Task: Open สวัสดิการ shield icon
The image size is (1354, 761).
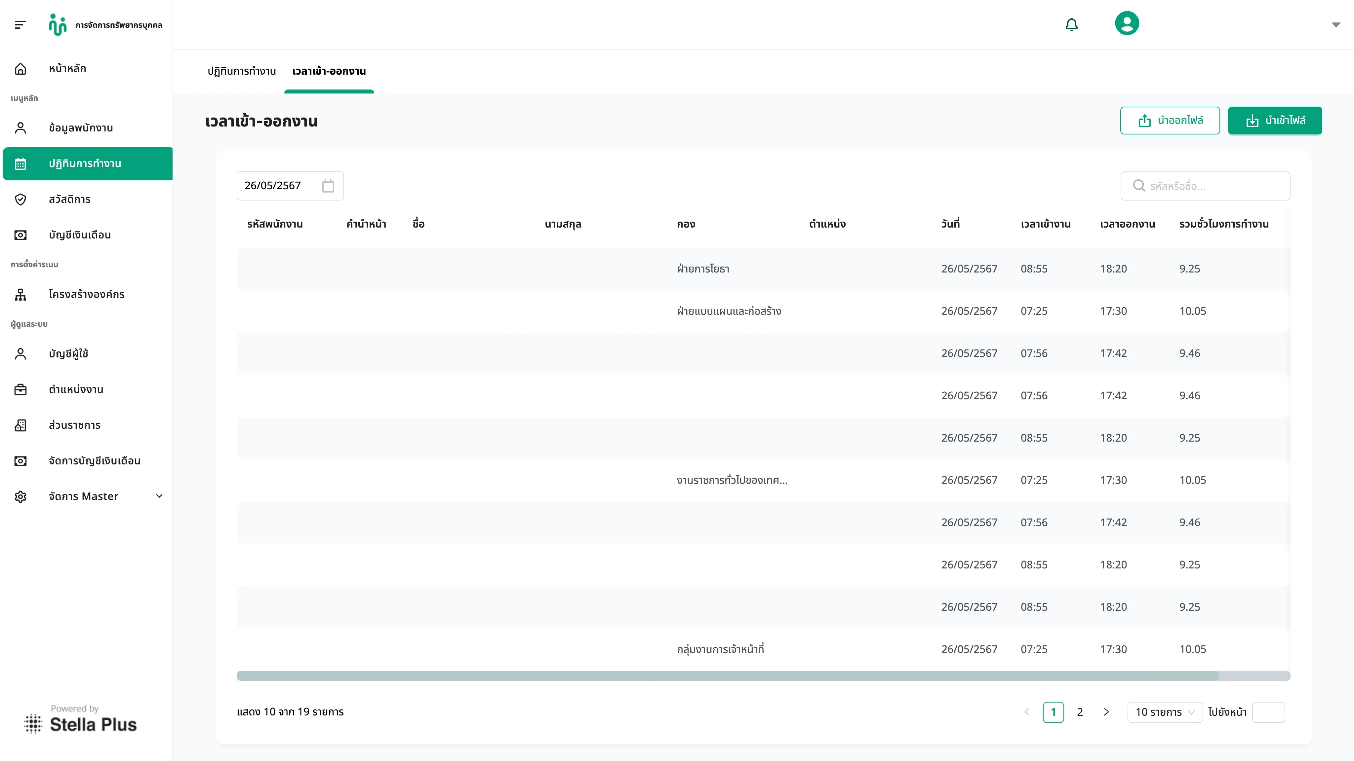Action: 20,199
